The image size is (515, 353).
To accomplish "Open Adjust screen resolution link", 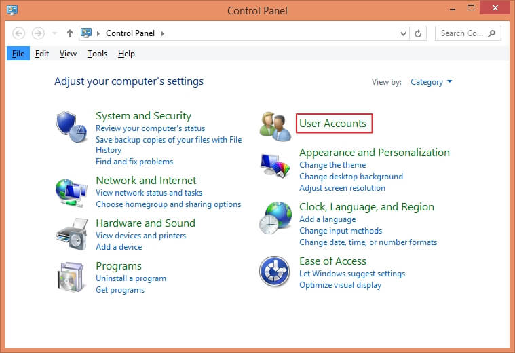I will click(342, 188).
